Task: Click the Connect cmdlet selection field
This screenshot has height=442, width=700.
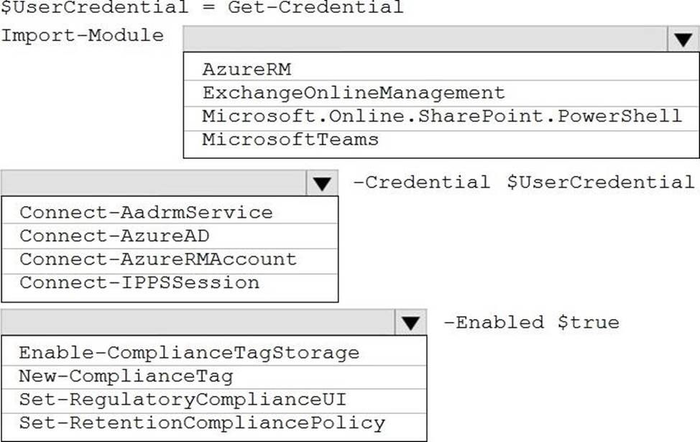Action: pyautogui.click(x=154, y=183)
